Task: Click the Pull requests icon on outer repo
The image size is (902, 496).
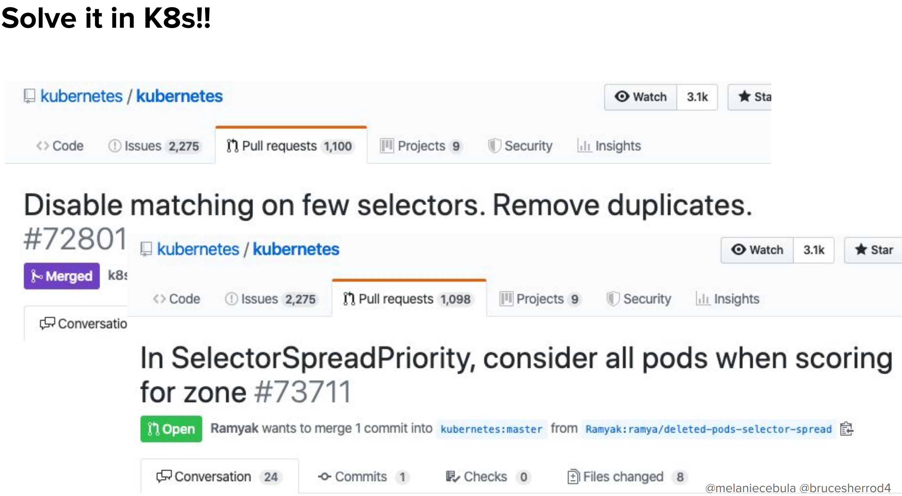Action: (226, 145)
